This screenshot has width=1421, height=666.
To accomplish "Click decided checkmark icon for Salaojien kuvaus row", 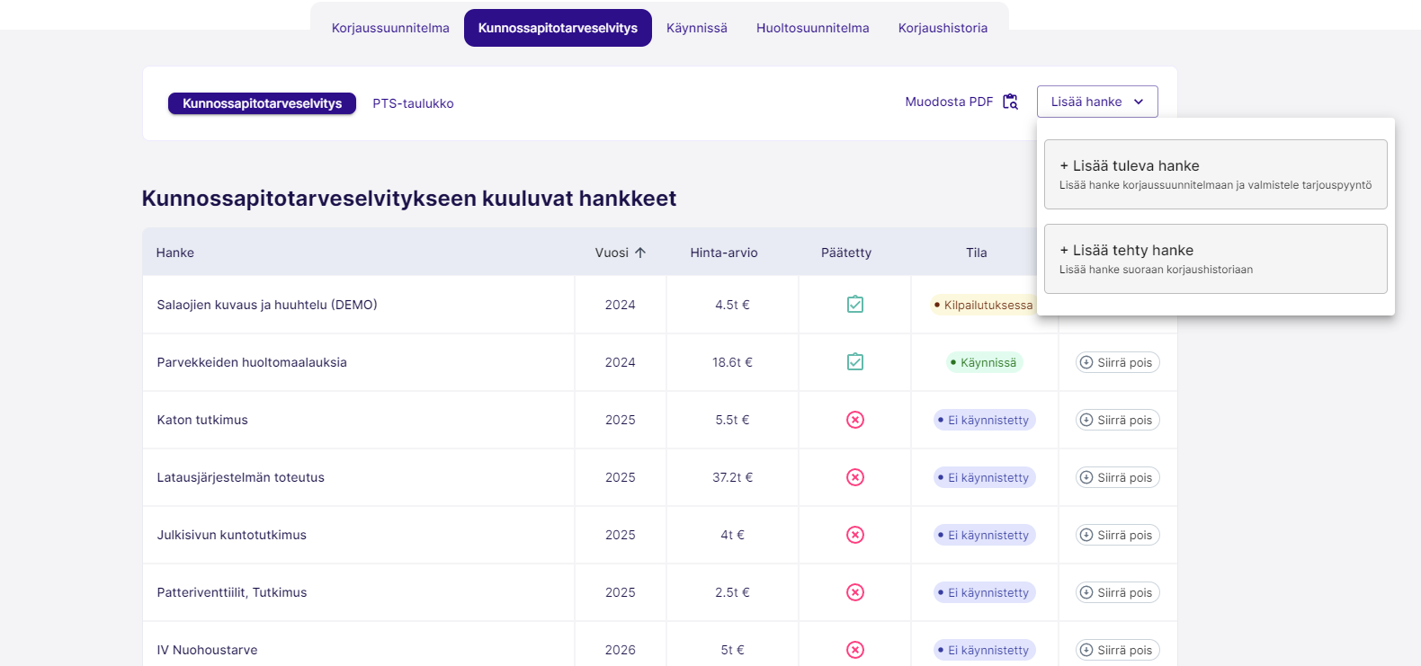I will tap(854, 305).
